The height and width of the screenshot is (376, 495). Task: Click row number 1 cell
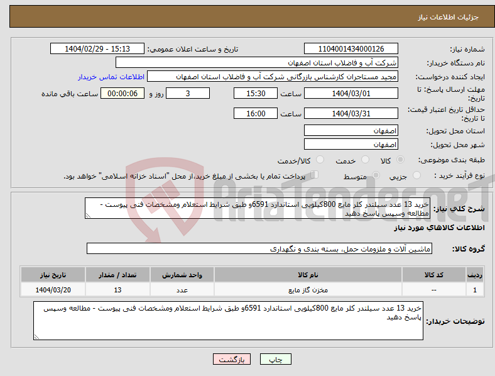(x=474, y=290)
